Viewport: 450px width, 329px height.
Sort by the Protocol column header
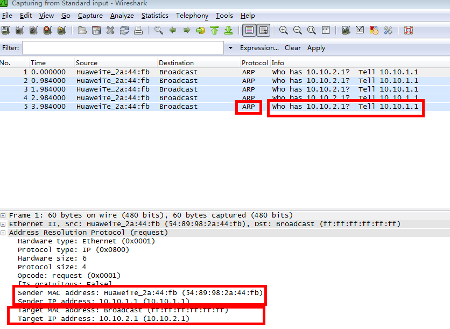pyautogui.click(x=255, y=63)
